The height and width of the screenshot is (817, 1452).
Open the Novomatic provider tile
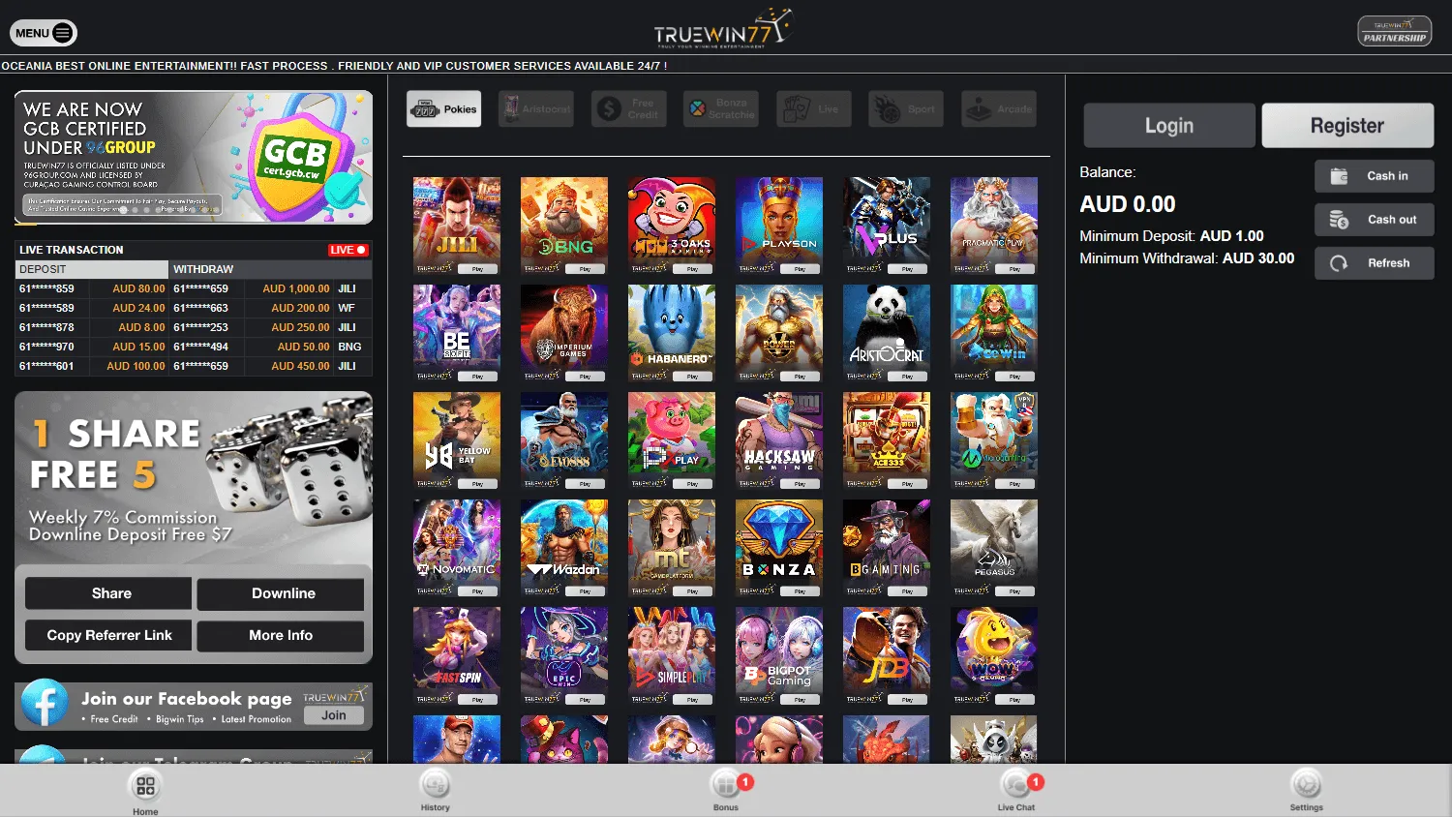[x=457, y=548]
